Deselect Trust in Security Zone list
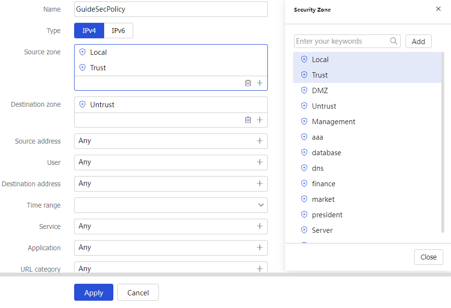 pos(367,75)
